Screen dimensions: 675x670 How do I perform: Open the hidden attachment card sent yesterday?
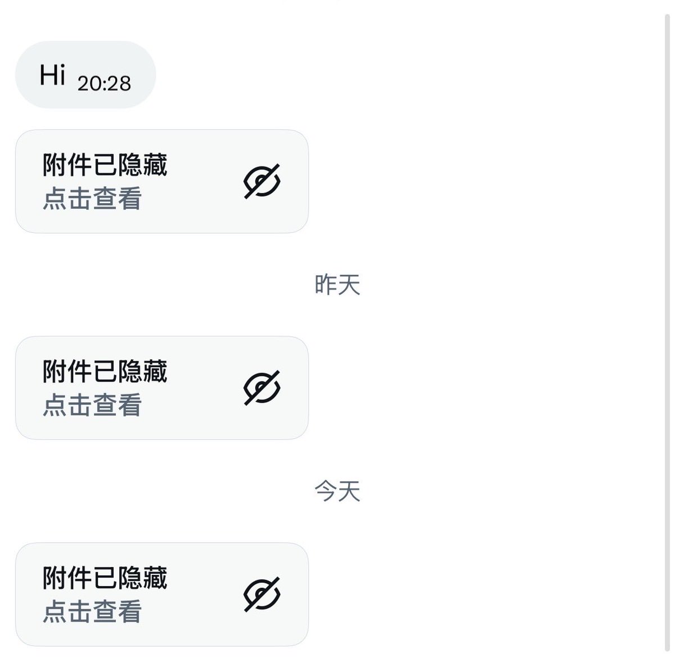click(162, 388)
